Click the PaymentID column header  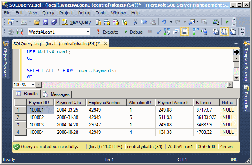pyautogui.click(x=40, y=103)
